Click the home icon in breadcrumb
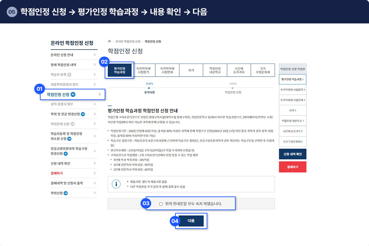Screen dimensions: 369x246 (x=109, y=42)
